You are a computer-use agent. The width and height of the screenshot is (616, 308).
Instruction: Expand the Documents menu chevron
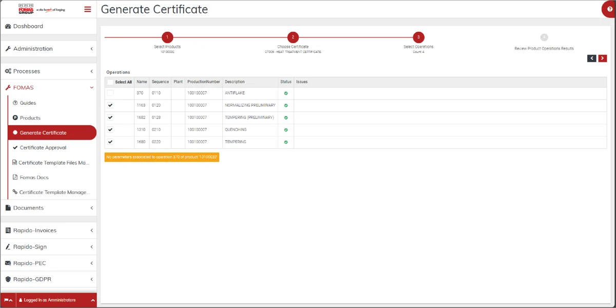coord(91,208)
